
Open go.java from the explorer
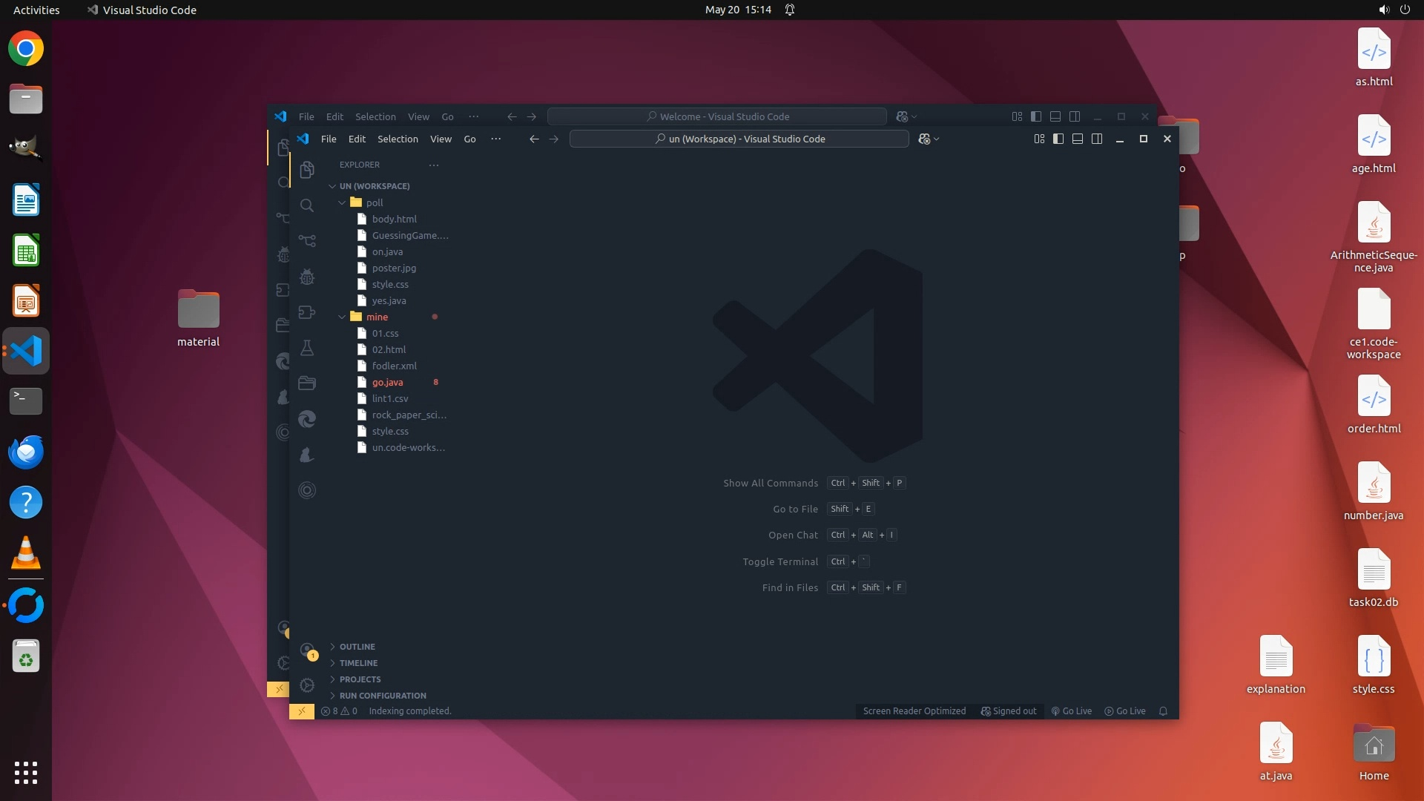387,382
